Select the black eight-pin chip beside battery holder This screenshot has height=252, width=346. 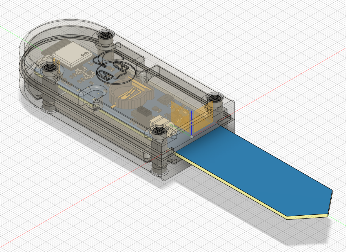tap(165, 100)
